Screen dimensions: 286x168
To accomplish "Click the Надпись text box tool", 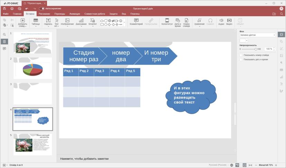I will tap(48, 22).
